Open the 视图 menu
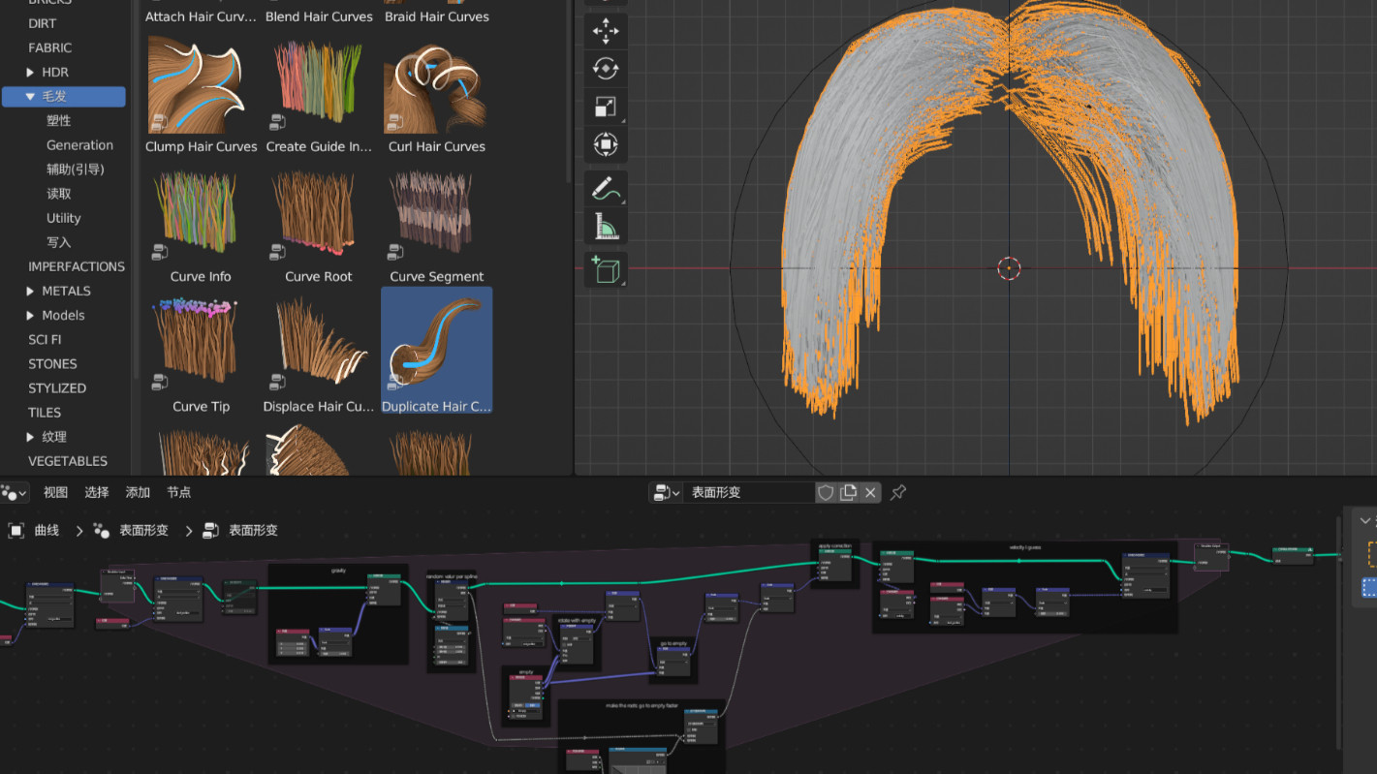The image size is (1377, 774). tap(55, 492)
